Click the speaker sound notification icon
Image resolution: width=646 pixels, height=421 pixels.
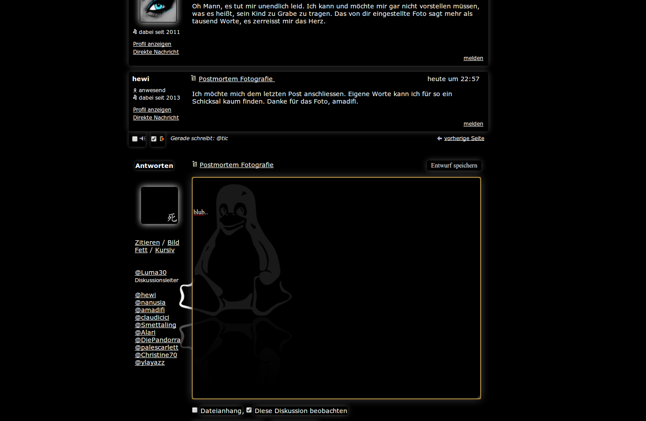click(x=143, y=138)
